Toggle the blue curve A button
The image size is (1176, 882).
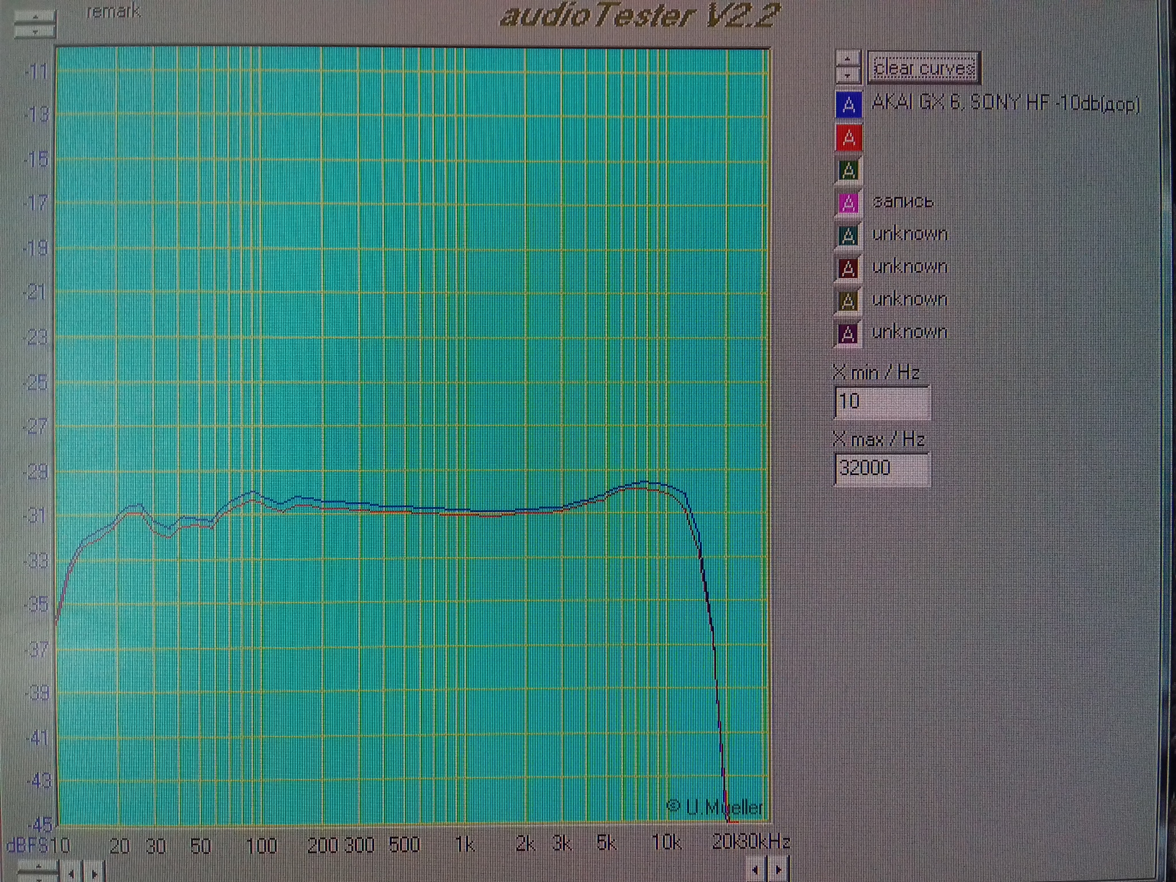pyautogui.click(x=848, y=105)
